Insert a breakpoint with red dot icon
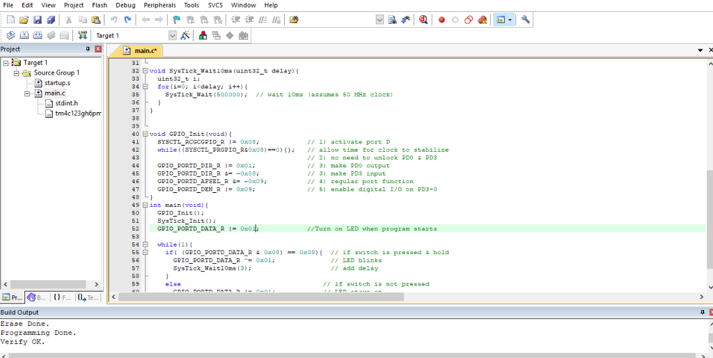The image size is (713, 358). [x=441, y=20]
